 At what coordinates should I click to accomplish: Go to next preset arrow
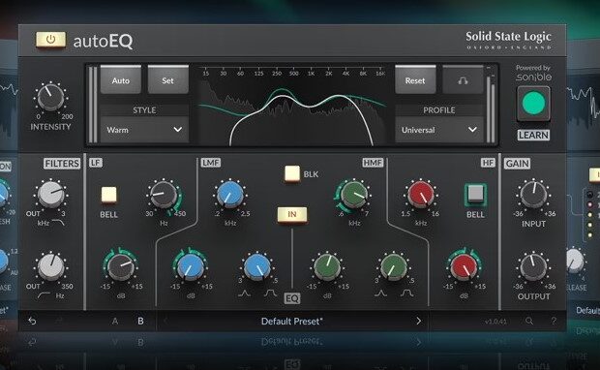418,321
